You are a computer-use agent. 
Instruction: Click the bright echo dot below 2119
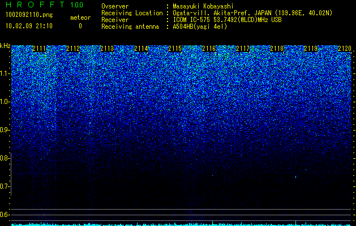coord(295,177)
